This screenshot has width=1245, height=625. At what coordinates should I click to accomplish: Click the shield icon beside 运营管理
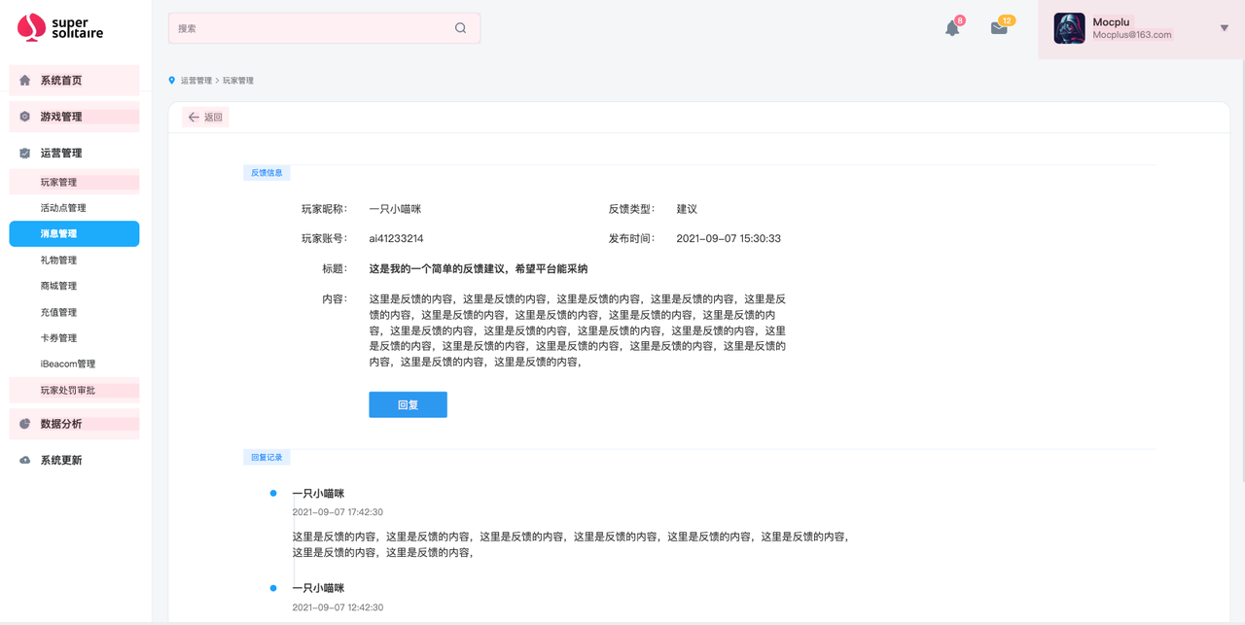coord(25,153)
